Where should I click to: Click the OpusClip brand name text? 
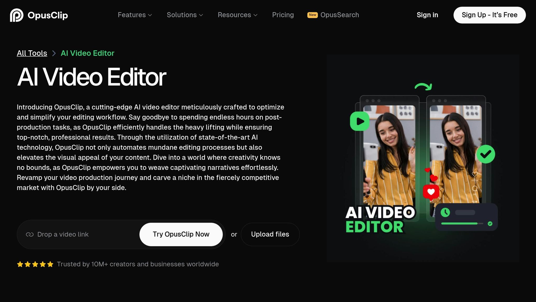pyautogui.click(x=48, y=15)
